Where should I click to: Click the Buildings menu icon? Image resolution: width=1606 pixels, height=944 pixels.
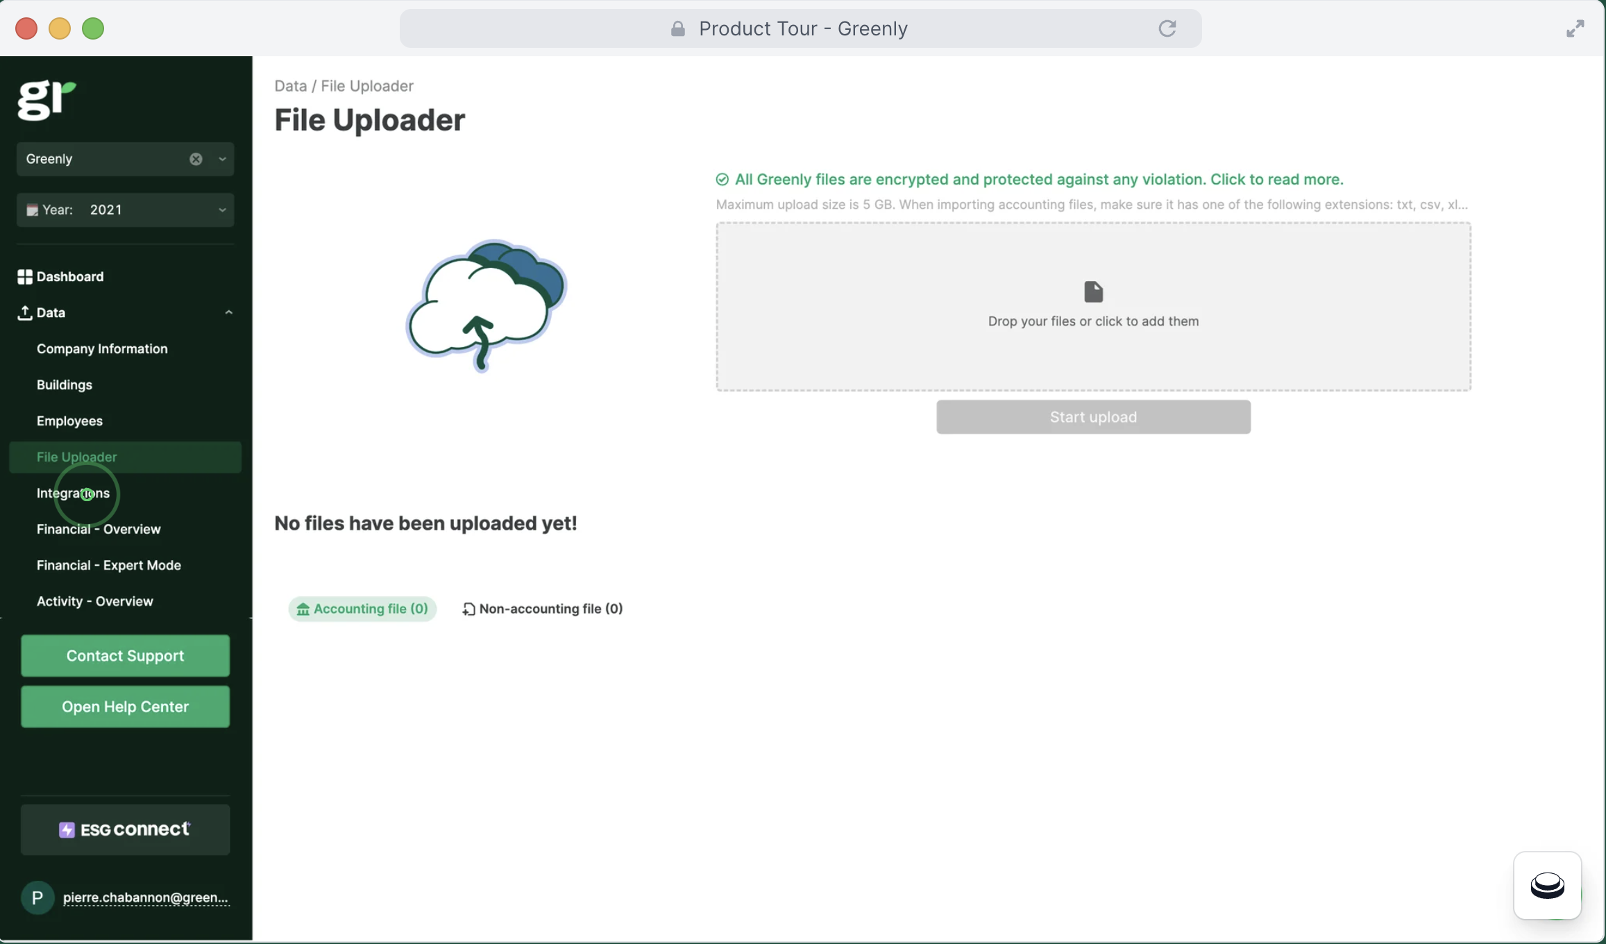tap(64, 385)
